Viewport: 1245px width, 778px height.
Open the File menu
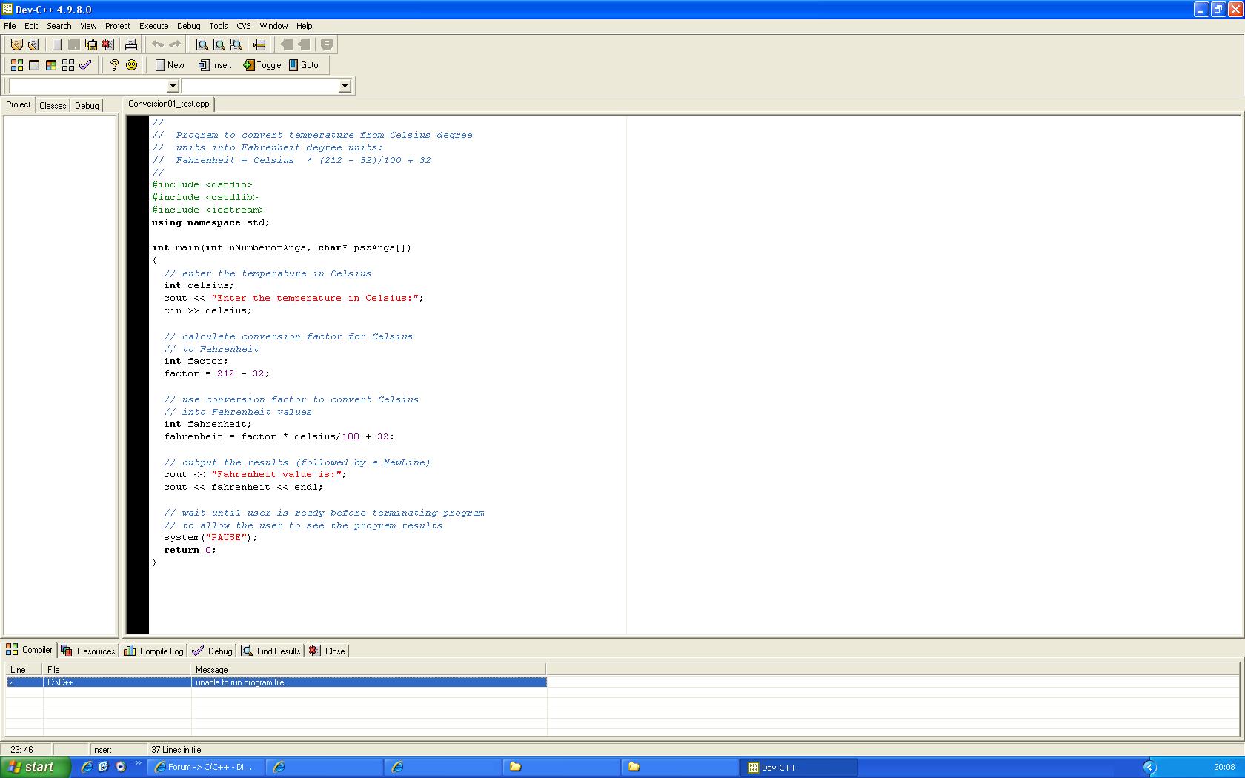tap(10, 26)
